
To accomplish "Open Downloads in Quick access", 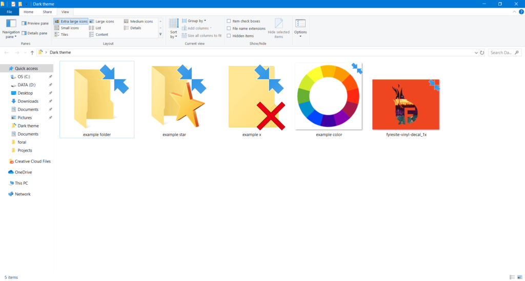I will 28,101.
